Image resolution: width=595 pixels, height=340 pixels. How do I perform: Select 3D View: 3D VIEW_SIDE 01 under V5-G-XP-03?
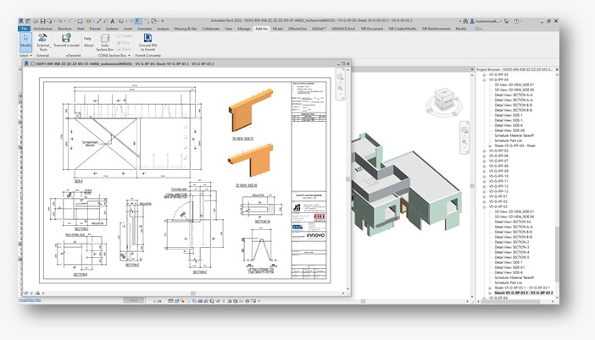(x=514, y=211)
